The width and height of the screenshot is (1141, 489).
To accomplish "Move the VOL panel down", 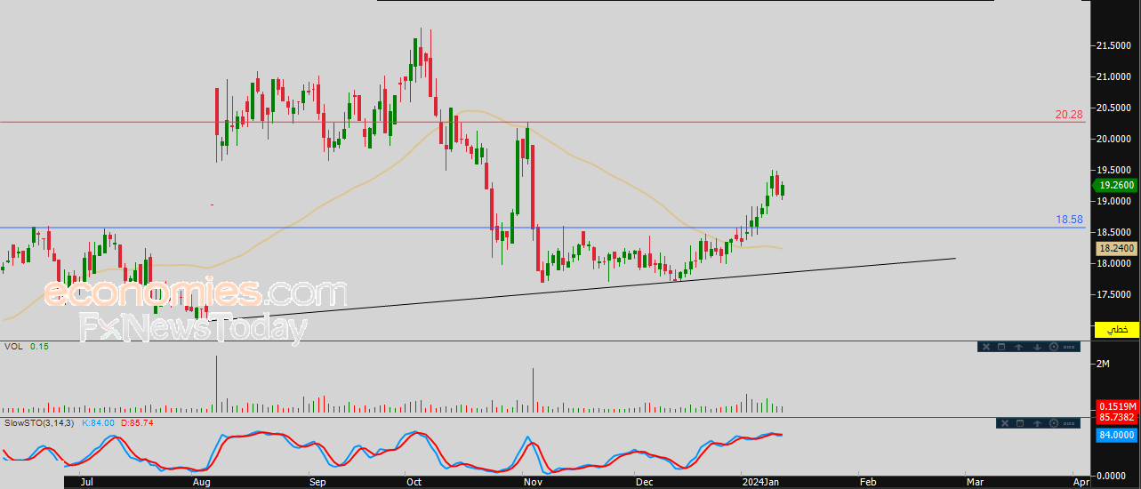I will [x=1037, y=347].
